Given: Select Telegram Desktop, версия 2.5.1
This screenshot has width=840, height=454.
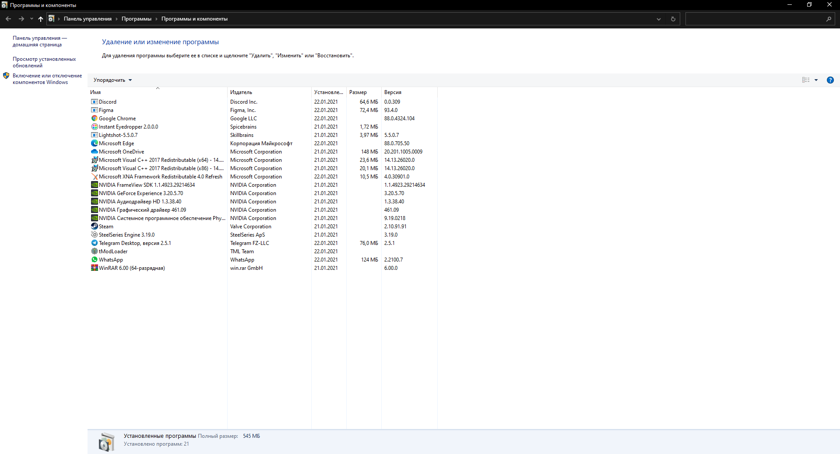Looking at the screenshot, I should pyautogui.click(x=135, y=243).
